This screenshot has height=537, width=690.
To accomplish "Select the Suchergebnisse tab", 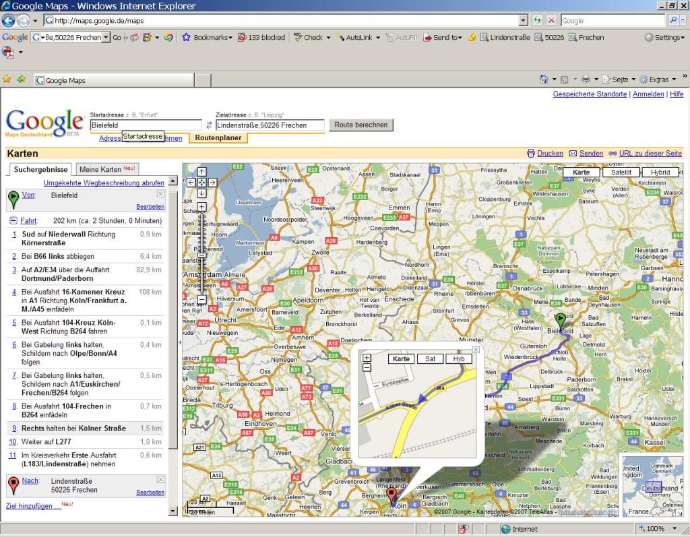I will [40, 170].
